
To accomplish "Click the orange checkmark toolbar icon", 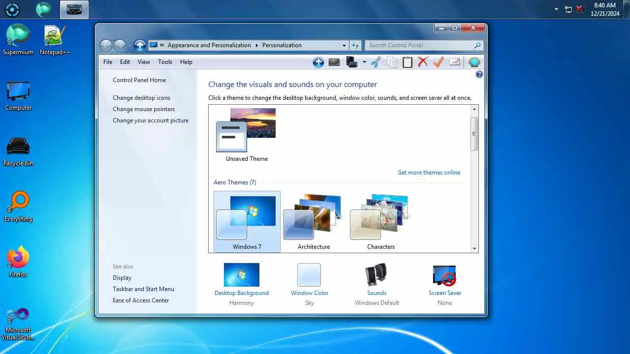I will [439, 62].
